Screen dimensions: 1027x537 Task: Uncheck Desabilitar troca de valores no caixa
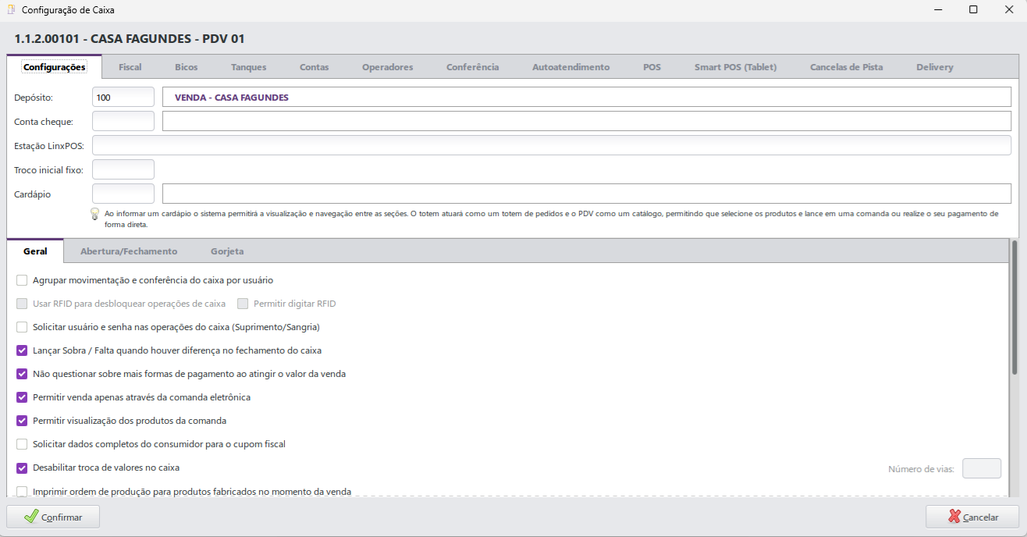tap(22, 468)
